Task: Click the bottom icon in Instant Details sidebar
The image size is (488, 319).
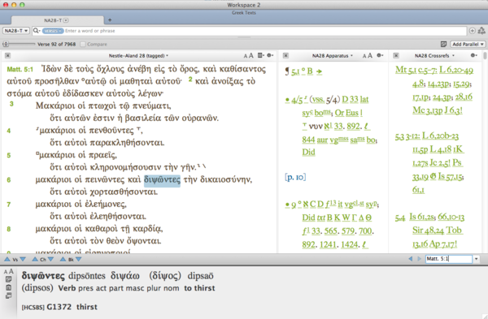Action: [x=9, y=295]
